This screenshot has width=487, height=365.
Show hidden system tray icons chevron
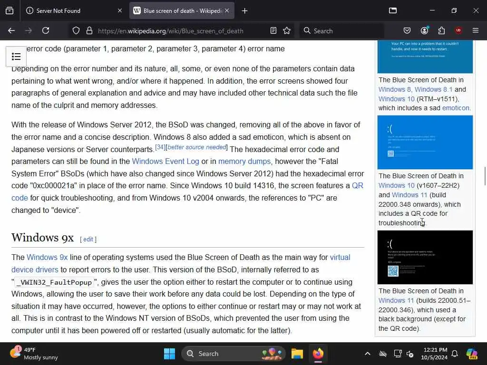368,354
